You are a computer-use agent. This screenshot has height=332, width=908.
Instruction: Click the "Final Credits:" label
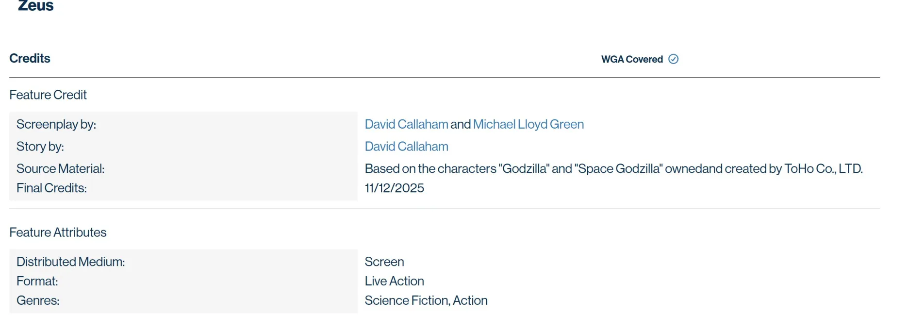51,188
